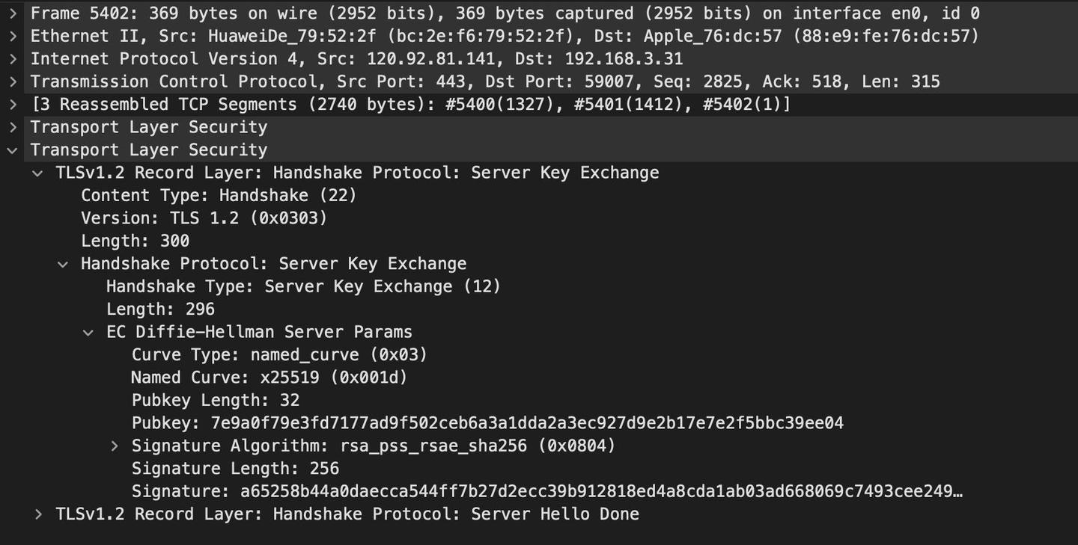This screenshot has height=545, width=1078.
Task: Collapse the Handshake Protocol: Server Key Exchange node
Action: pyautogui.click(x=63, y=263)
